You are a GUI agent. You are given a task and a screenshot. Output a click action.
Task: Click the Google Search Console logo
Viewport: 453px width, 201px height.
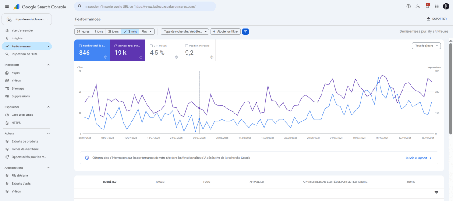tap(40, 7)
